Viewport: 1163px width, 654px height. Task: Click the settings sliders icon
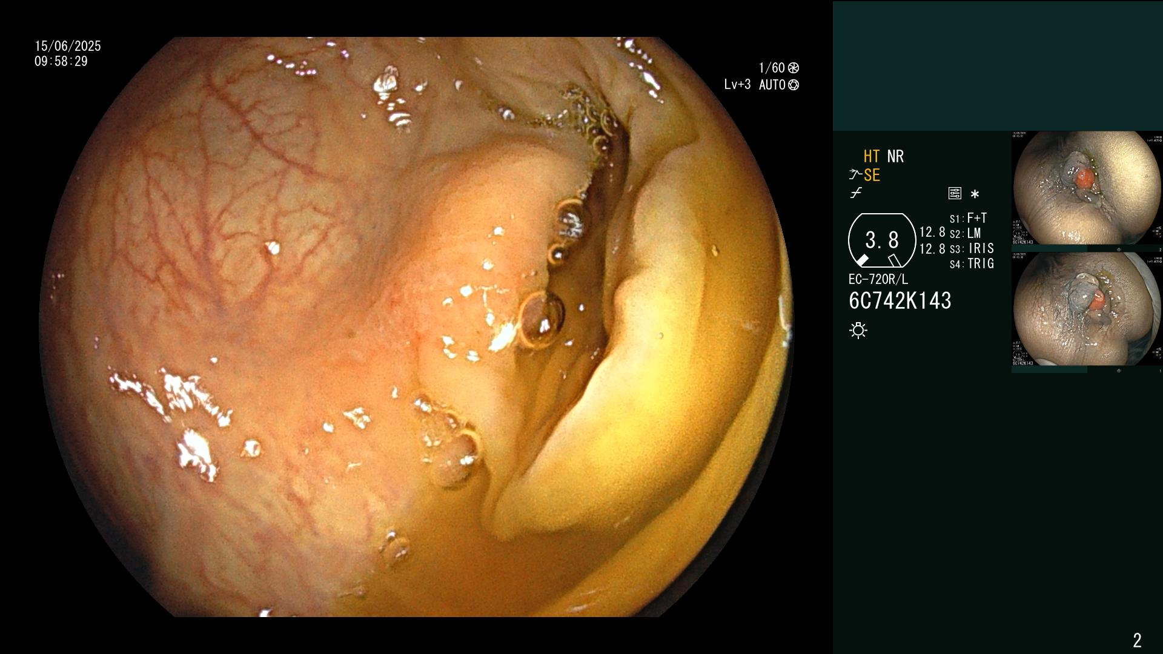pos(955,194)
